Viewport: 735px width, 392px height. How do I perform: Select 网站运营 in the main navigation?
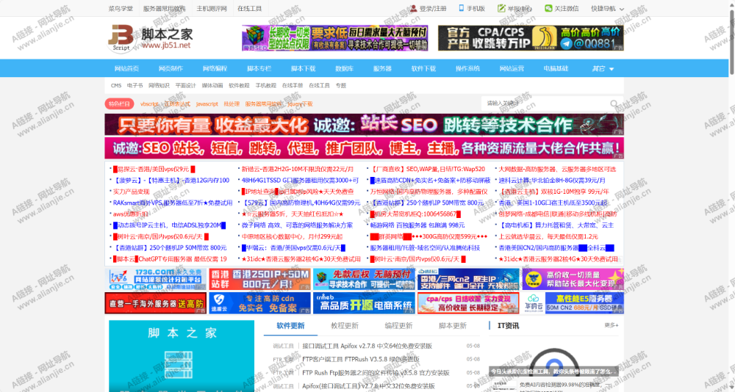(512, 68)
